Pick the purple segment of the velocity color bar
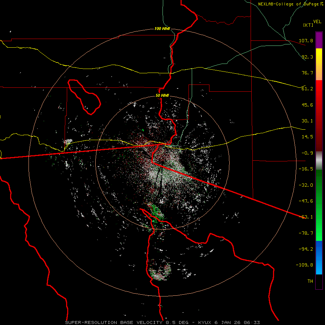This screenshot has width=325, height=325. tap(319, 40)
